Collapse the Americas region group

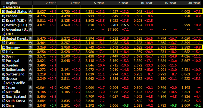click(12, 7)
